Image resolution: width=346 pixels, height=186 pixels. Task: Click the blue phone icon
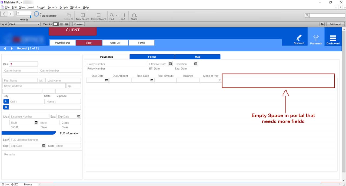pos(6,101)
